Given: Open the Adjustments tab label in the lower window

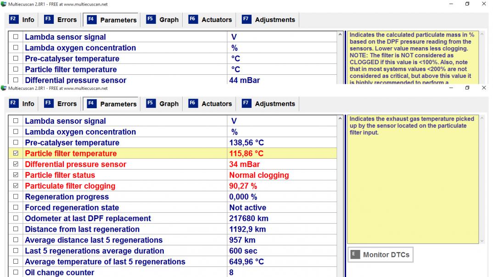Looking at the screenshot, I should [275, 104].
